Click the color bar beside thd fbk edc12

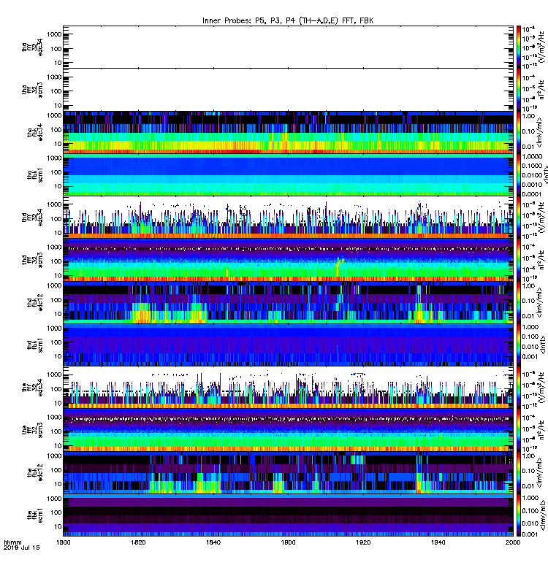coord(519,302)
